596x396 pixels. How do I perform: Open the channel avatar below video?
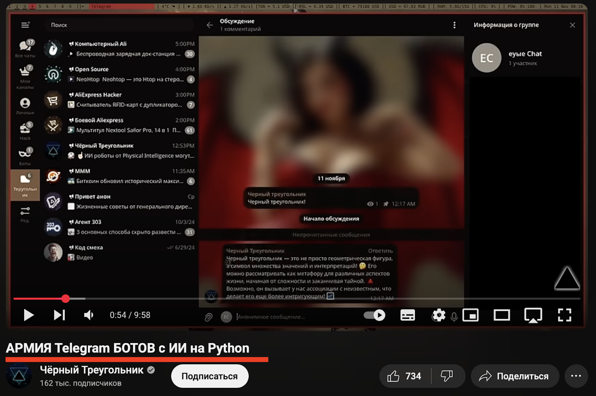click(x=19, y=376)
